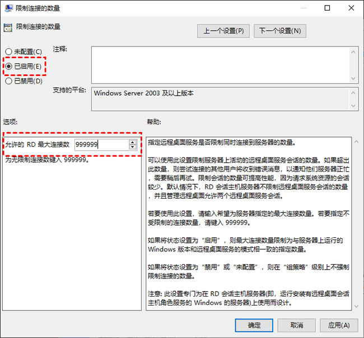This screenshot has width=364, height=338.
Task: Maximize the dialog window
Action: click(x=327, y=8)
